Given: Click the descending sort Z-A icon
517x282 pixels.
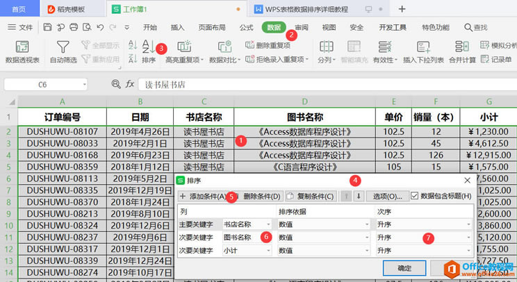Looking at the screenshot, I should (133, 59).
